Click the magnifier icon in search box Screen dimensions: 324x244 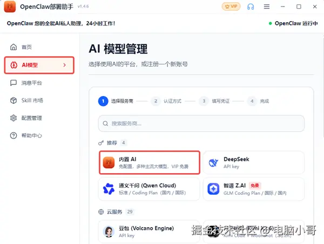coord(105,123)
